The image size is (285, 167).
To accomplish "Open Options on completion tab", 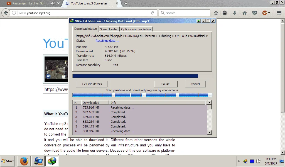I will [136, 29].
